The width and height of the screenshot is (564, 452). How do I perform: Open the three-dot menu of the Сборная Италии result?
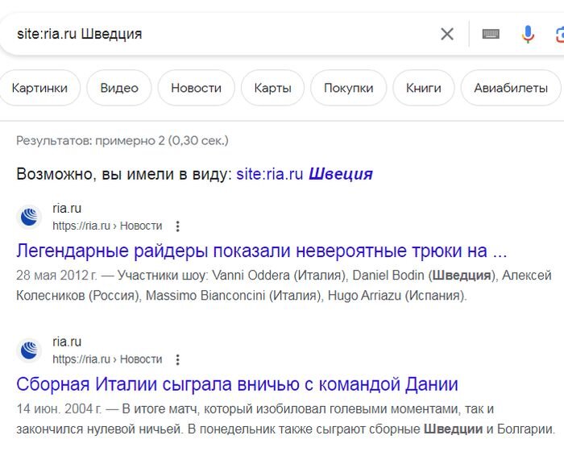(177, 359)
